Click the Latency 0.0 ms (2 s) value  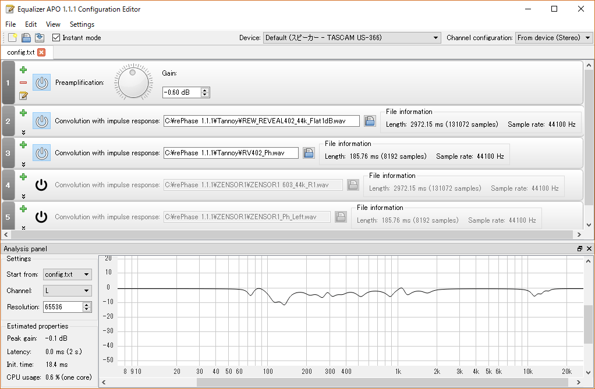click(x=64, y=351)
